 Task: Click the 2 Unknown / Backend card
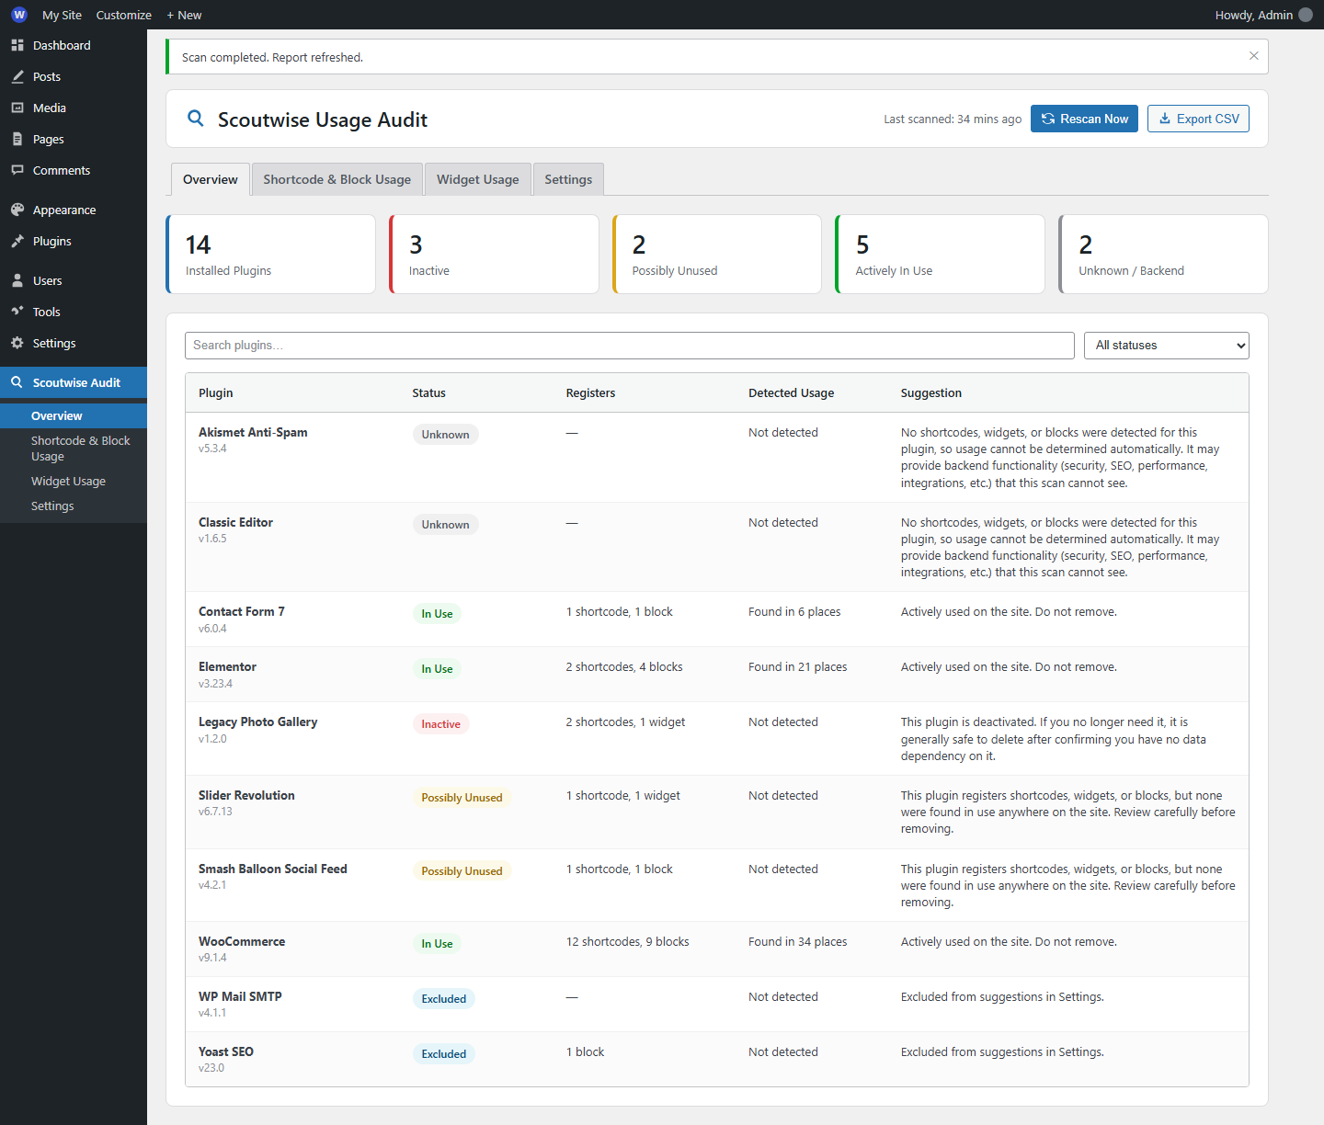click(x=1163, y=255)
